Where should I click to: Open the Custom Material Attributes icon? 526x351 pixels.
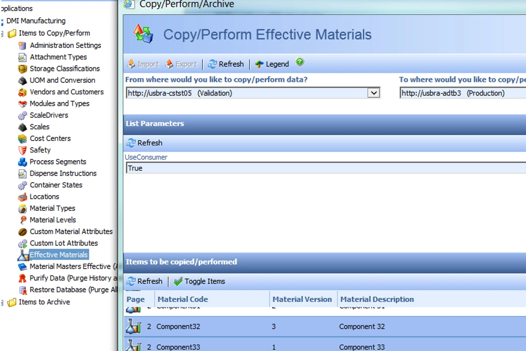click(x=22, y=232)
